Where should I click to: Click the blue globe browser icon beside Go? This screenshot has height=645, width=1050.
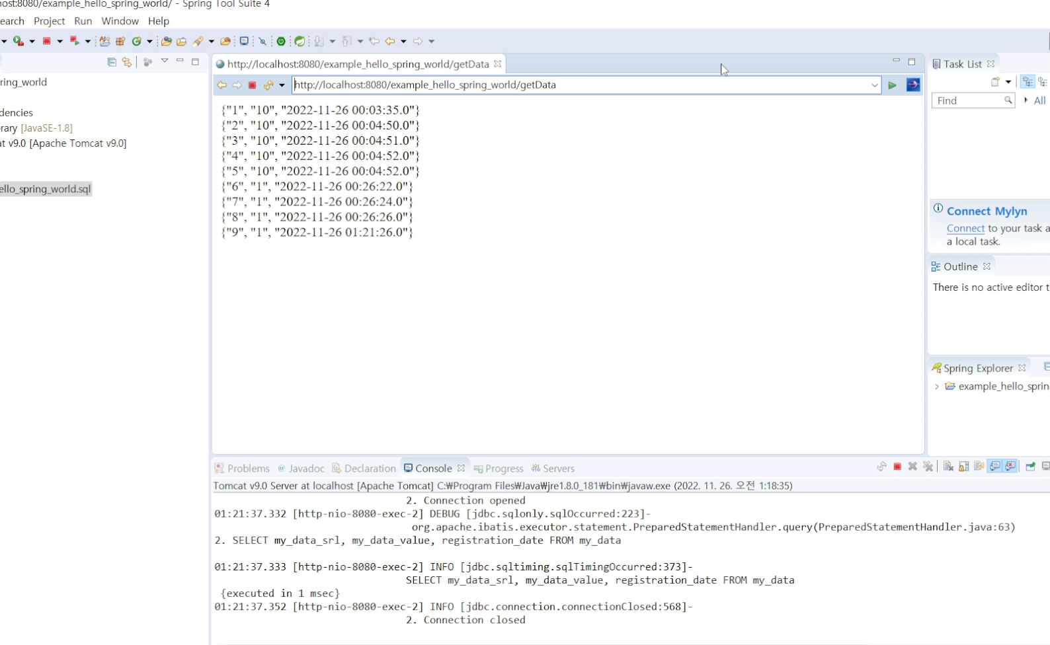[913, 85]
